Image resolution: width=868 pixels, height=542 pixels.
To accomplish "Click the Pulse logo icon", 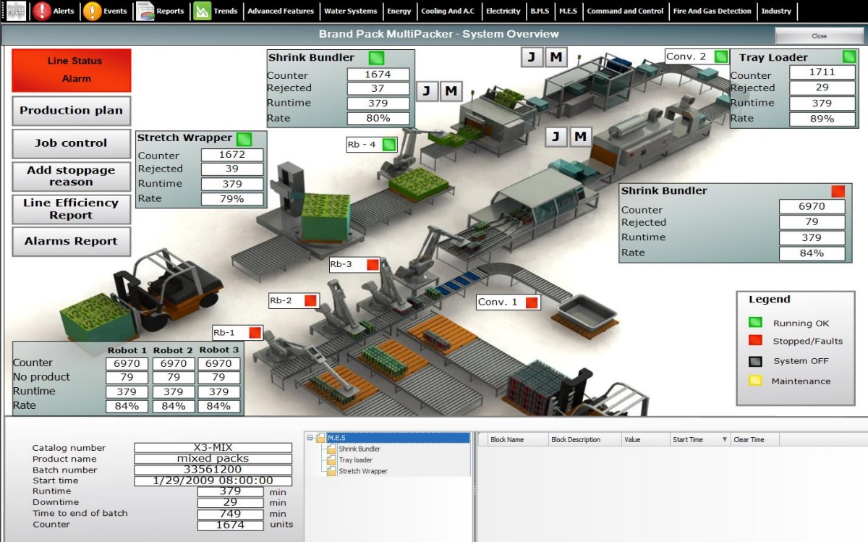I will (15, 11).
